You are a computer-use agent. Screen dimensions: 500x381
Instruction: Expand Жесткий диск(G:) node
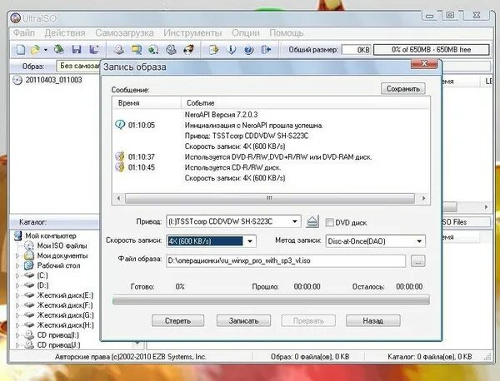pos(17,315)
